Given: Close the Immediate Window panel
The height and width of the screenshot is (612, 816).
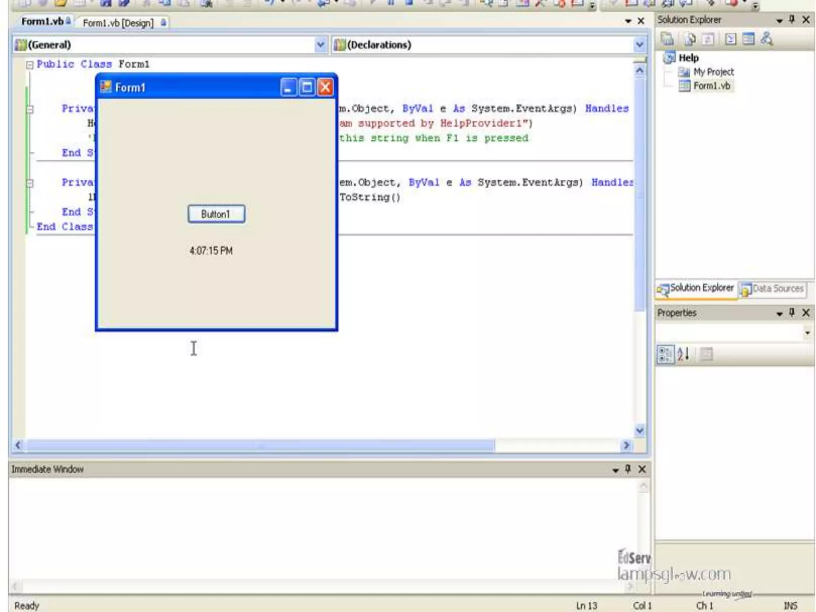Looking at the screenshot, I should [642, 469].
